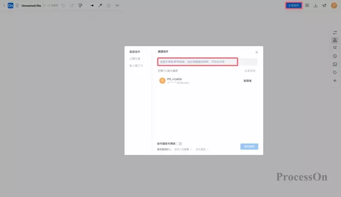
Task: Open the hamburger menu beside the logo
Action: pos(17,6)
